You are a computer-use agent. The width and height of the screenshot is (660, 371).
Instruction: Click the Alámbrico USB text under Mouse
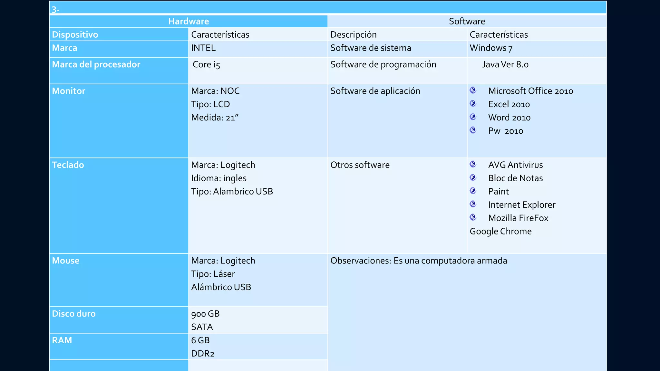(221, 287)
